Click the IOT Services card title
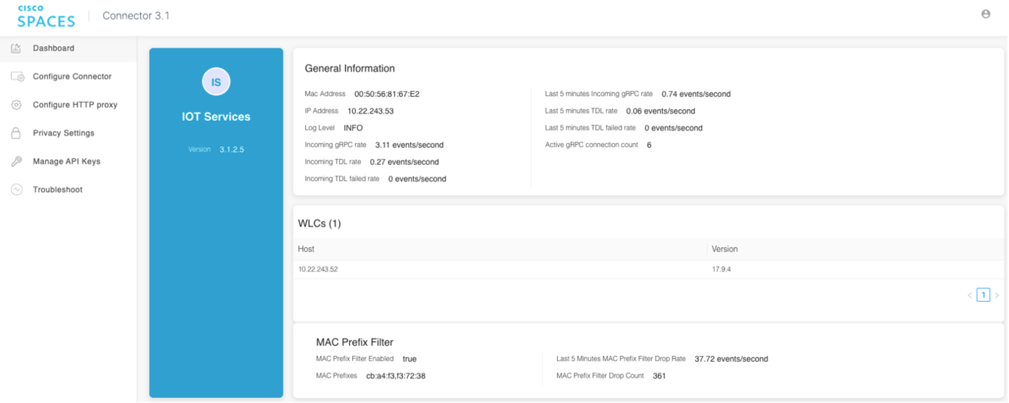This screenshot has width=1009, height=403. [216, 117]
